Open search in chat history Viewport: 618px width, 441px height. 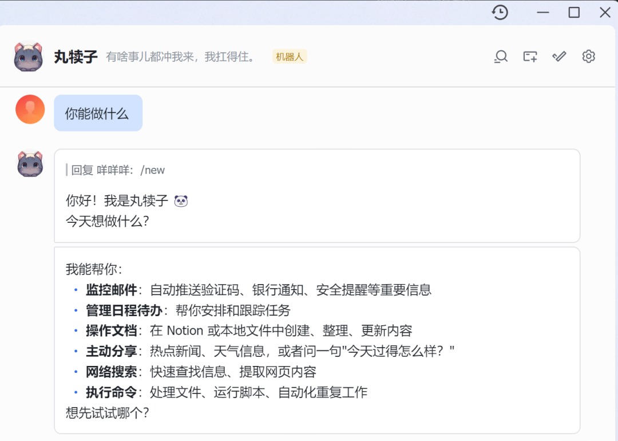[x=501, y=56]
